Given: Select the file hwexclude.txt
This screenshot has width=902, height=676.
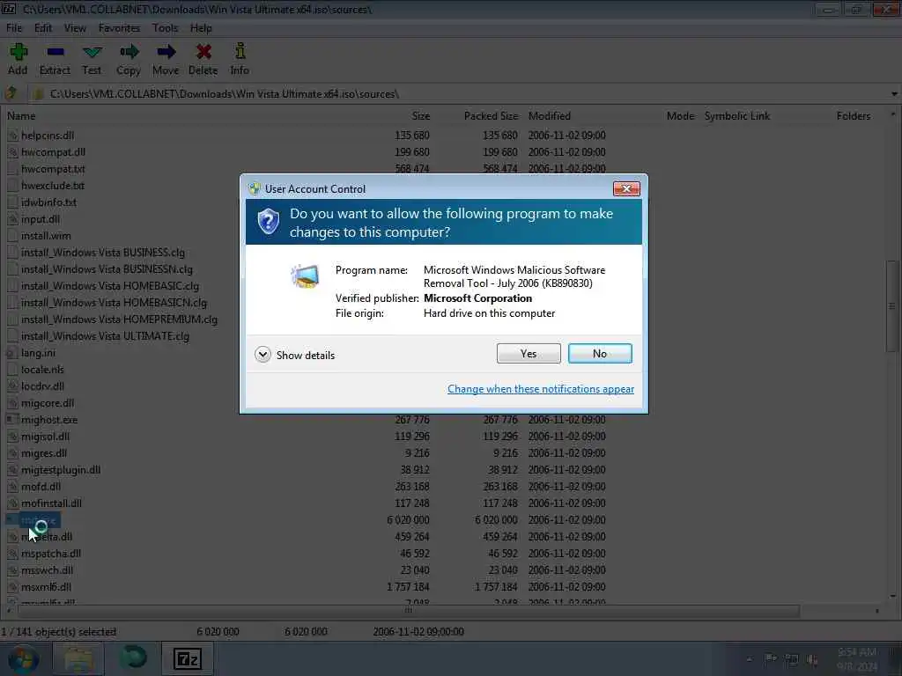Looking at the screenshot, I should pyautogui.click(x=53, y=186).
